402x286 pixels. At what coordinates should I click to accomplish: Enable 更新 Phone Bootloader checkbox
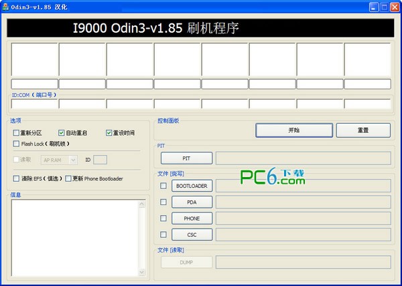[x=68, y=178]
